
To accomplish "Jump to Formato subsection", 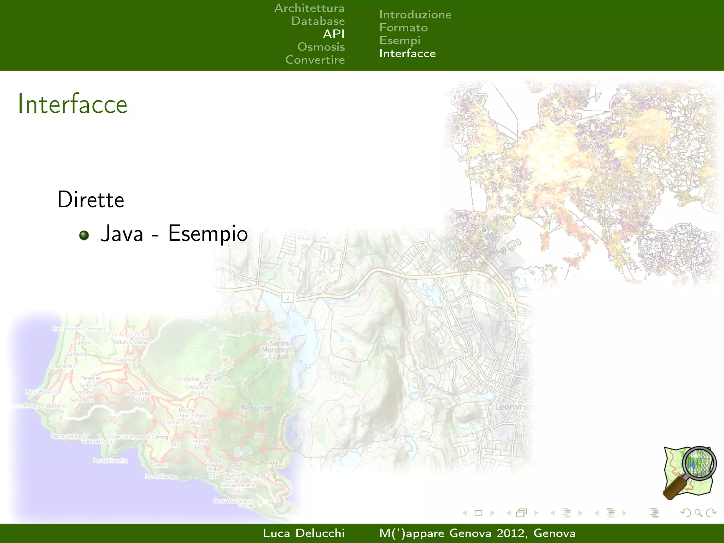I will (403, 28).
